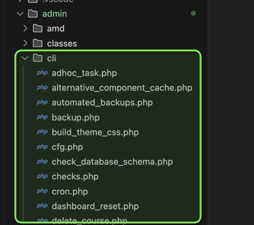
Task: Open backup.php file
Action: point(75,117)
